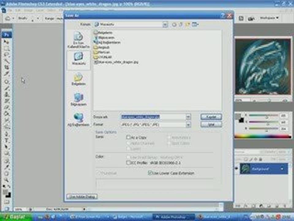Click the İptal cancel button
The image size is (294, 221).
(x=211, y=124)
